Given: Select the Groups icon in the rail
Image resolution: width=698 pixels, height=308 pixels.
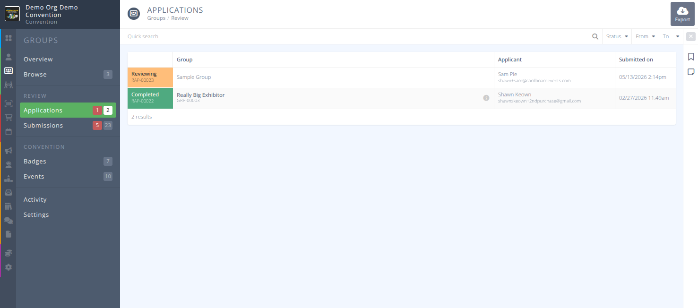Looking at the screenshot, I should click(8, 71).
